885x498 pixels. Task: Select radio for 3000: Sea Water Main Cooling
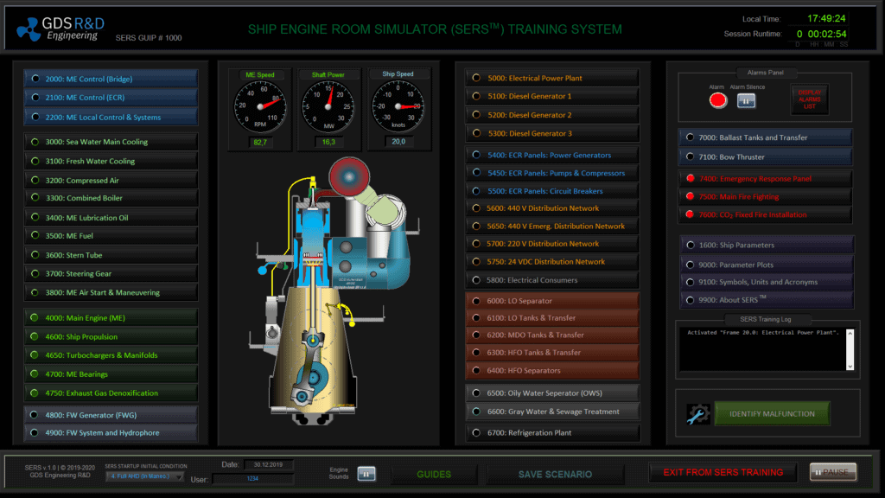pos(35,142)
